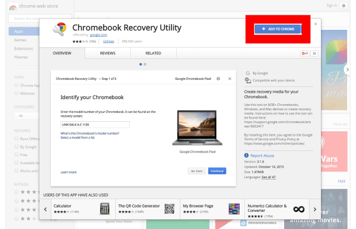The height and width of the screenshot is (229, 356).
Task: Click the model number input field
Action: tap(95, 124)
